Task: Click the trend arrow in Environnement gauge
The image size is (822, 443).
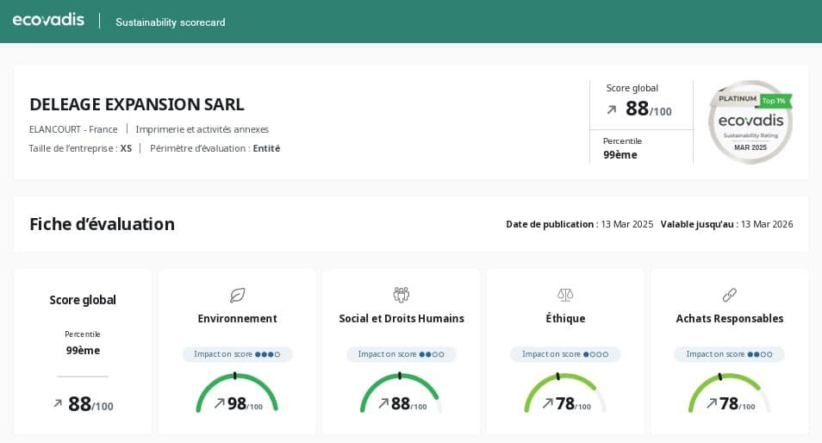Action: coord(219,403)
